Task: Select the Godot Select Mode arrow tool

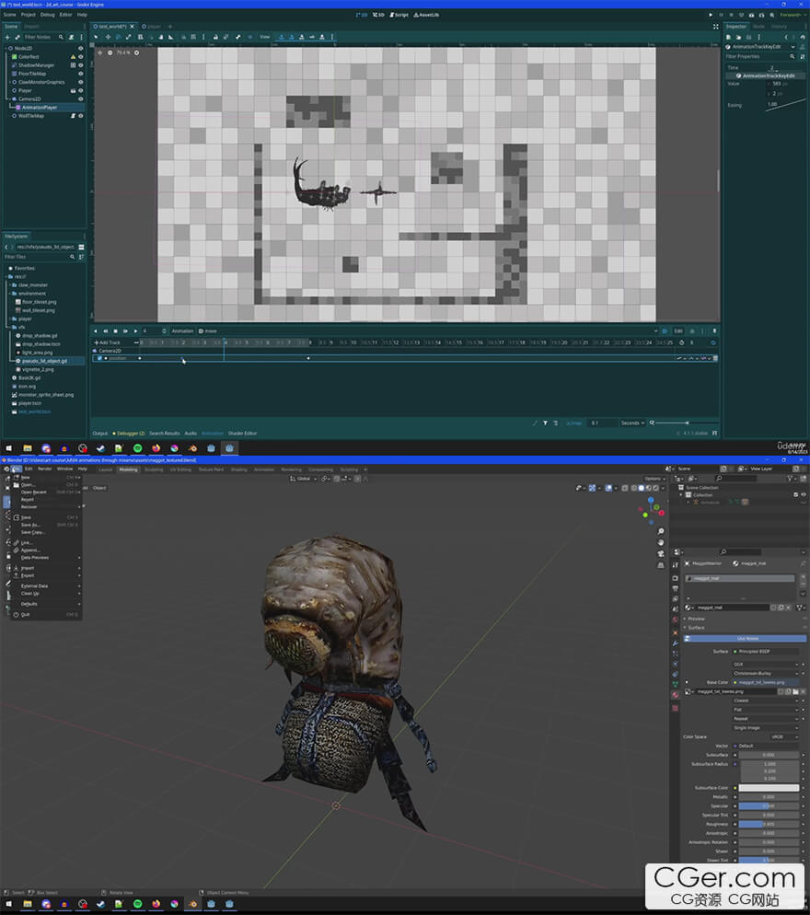Action: [x=96, y=37]
